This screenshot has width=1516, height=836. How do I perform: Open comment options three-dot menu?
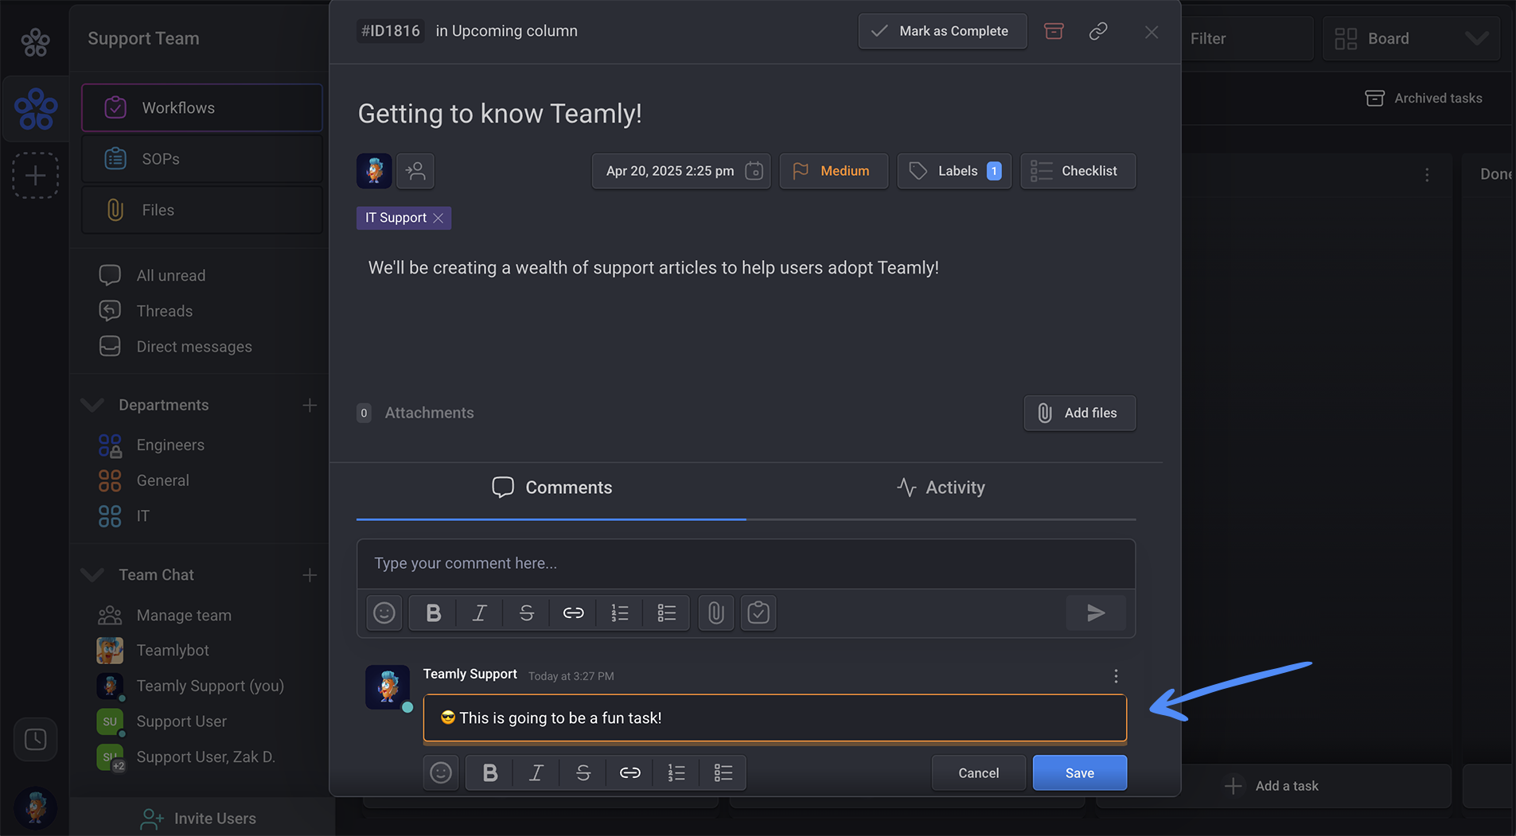[1116, 676]
